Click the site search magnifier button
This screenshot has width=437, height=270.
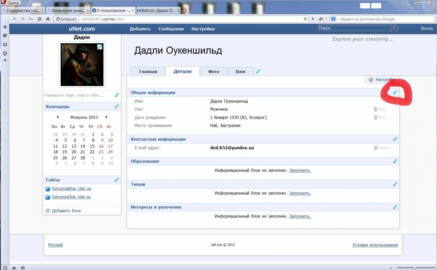pos(394,28)
